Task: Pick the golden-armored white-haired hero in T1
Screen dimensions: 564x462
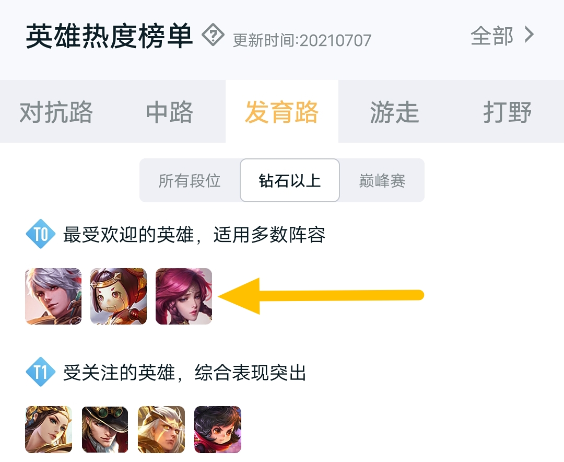Action: 161,430
